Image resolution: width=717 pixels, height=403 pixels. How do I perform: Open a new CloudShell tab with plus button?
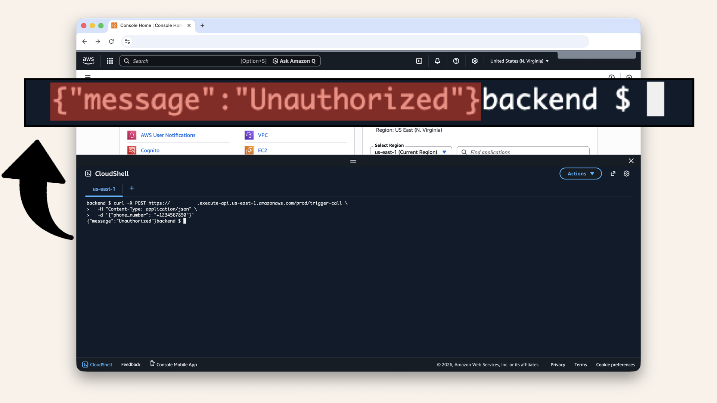click(x=131, y=188)
